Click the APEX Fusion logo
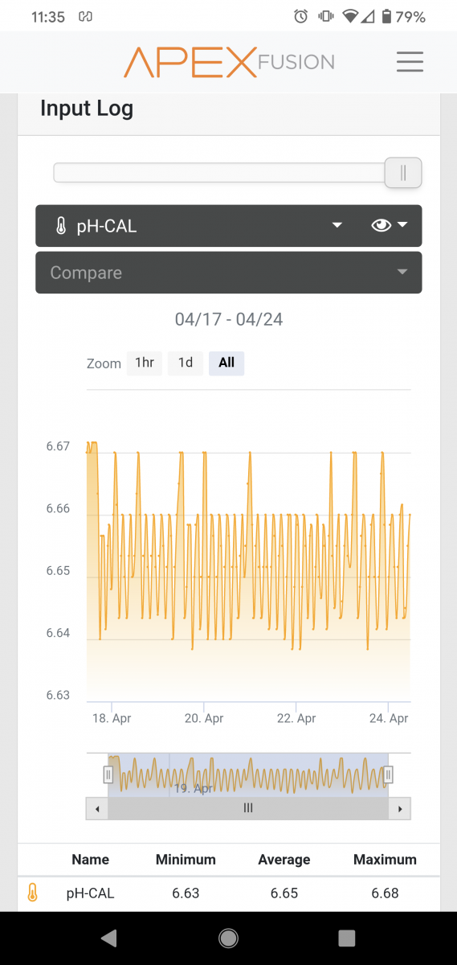 click(229, 62)
